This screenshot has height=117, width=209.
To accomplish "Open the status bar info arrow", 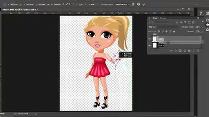I will click(36, 114).
